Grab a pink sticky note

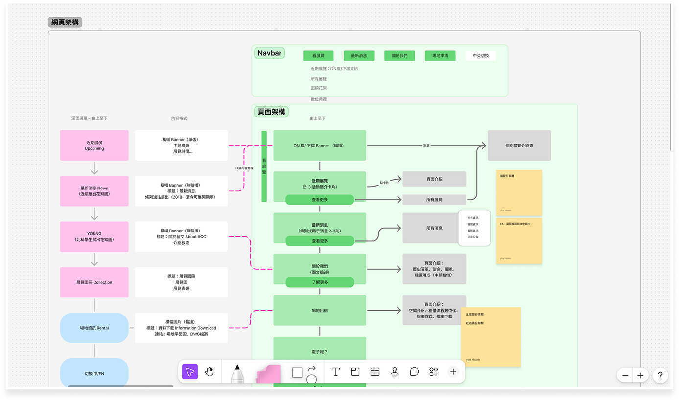click(268, 374)
